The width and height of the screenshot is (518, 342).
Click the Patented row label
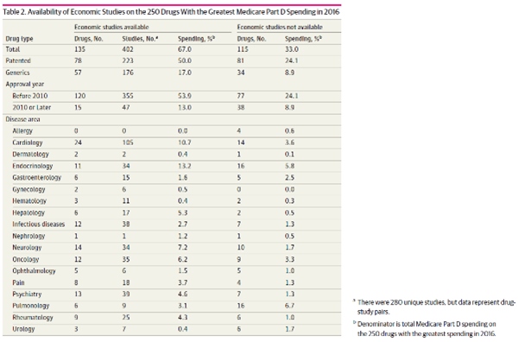18,60
